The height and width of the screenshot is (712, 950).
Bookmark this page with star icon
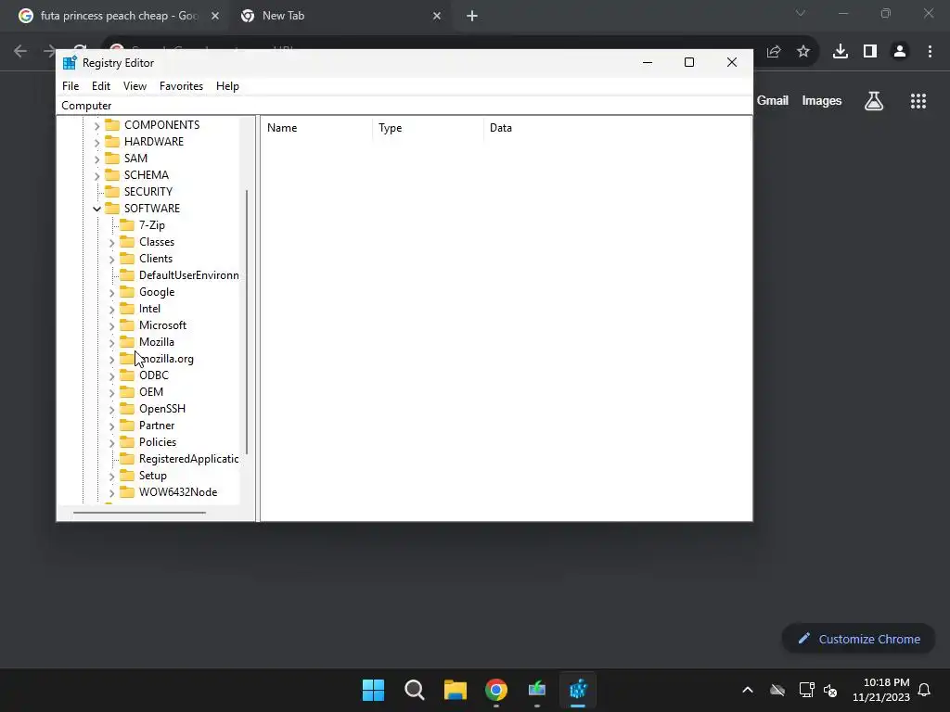(x=803, y=52)
